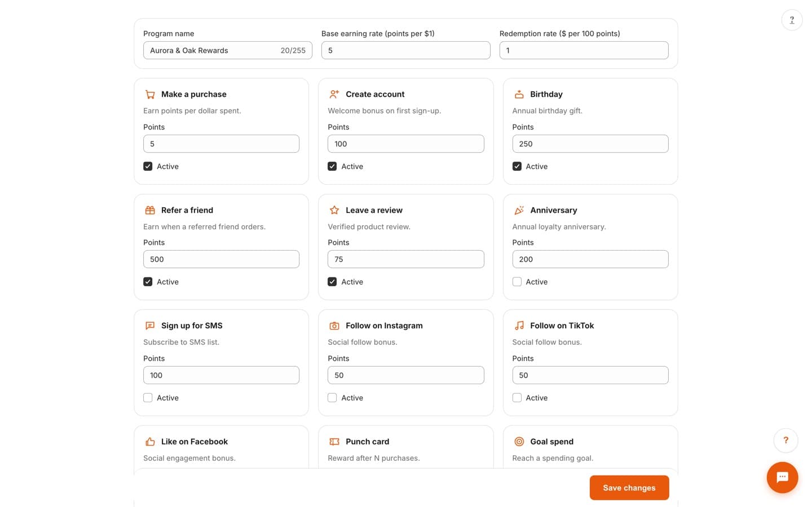Click the 'Follow on Instagram' card title
This screenshot has height=507, width=812.
(384, 326)
